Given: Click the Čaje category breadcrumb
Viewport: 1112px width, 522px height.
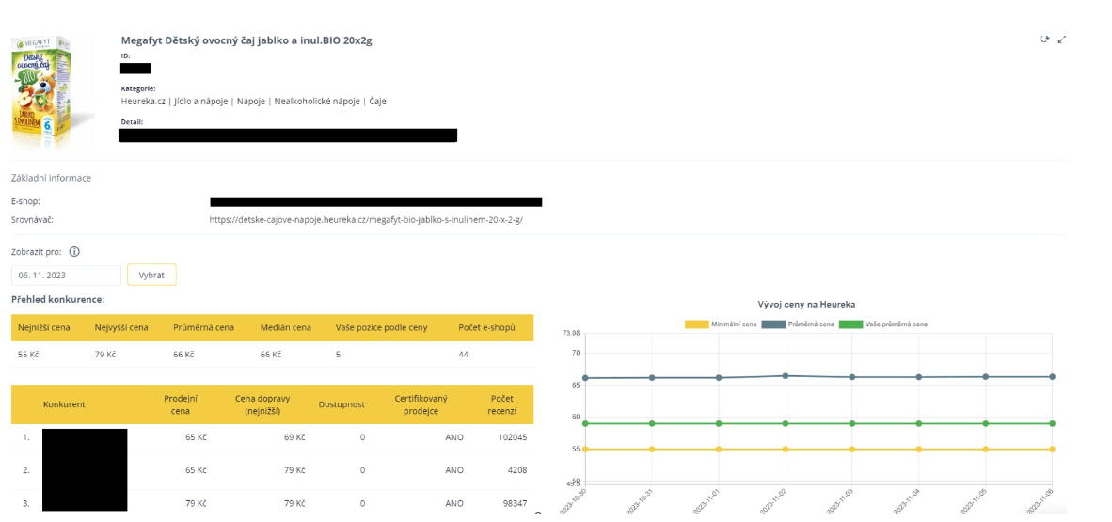Looking at the screenshot, I should 378,102.
